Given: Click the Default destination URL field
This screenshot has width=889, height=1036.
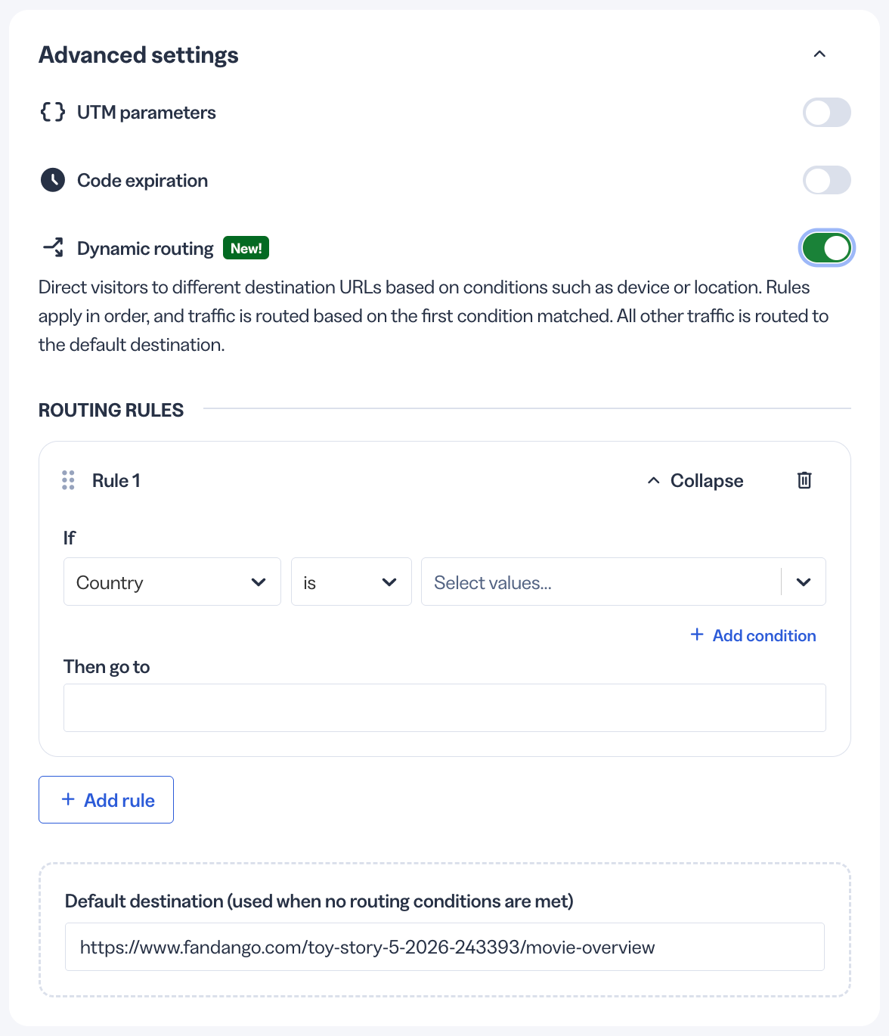Looking at the screenshot, I should tap(444, 947).
